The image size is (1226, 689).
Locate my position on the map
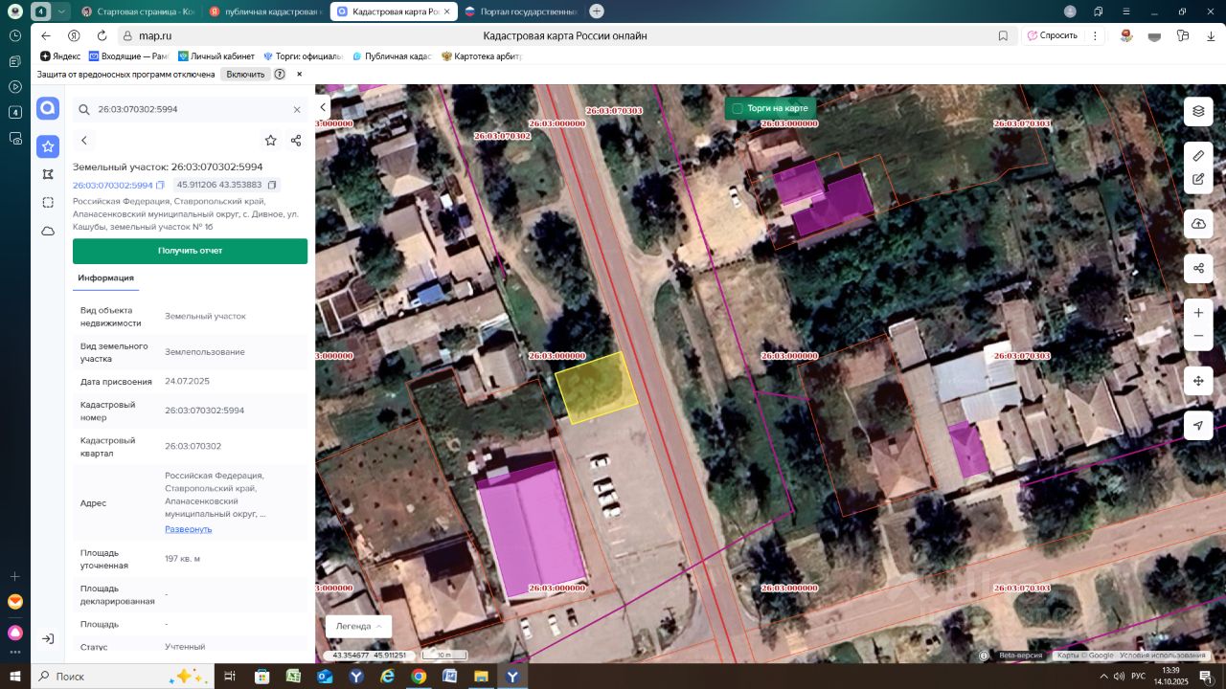(x=1198, y=426)
